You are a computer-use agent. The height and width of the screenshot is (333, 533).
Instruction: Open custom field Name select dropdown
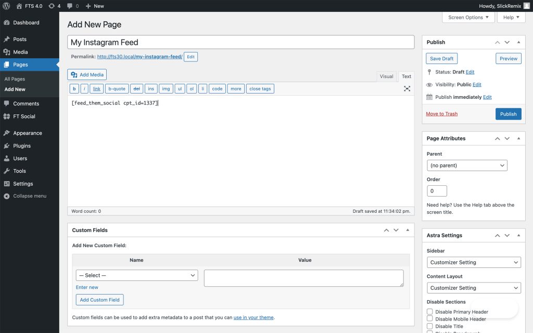(x=137, y=275)
